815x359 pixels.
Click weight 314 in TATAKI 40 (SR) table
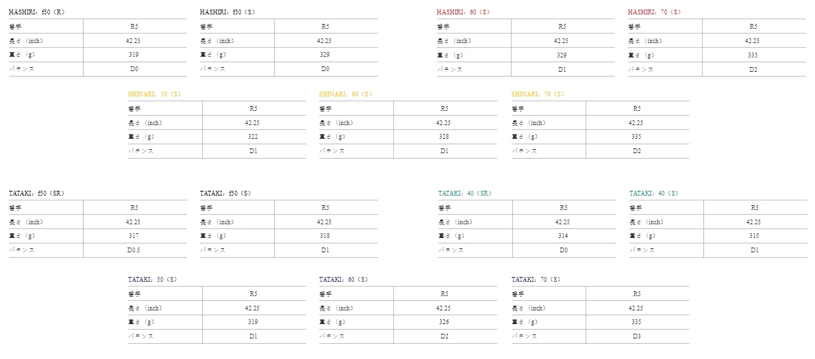563,236
